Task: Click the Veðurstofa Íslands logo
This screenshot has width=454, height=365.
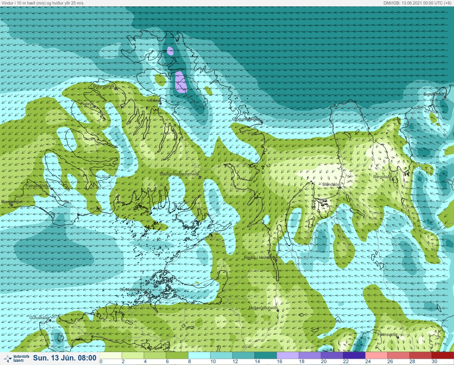Action: (16, 358)
